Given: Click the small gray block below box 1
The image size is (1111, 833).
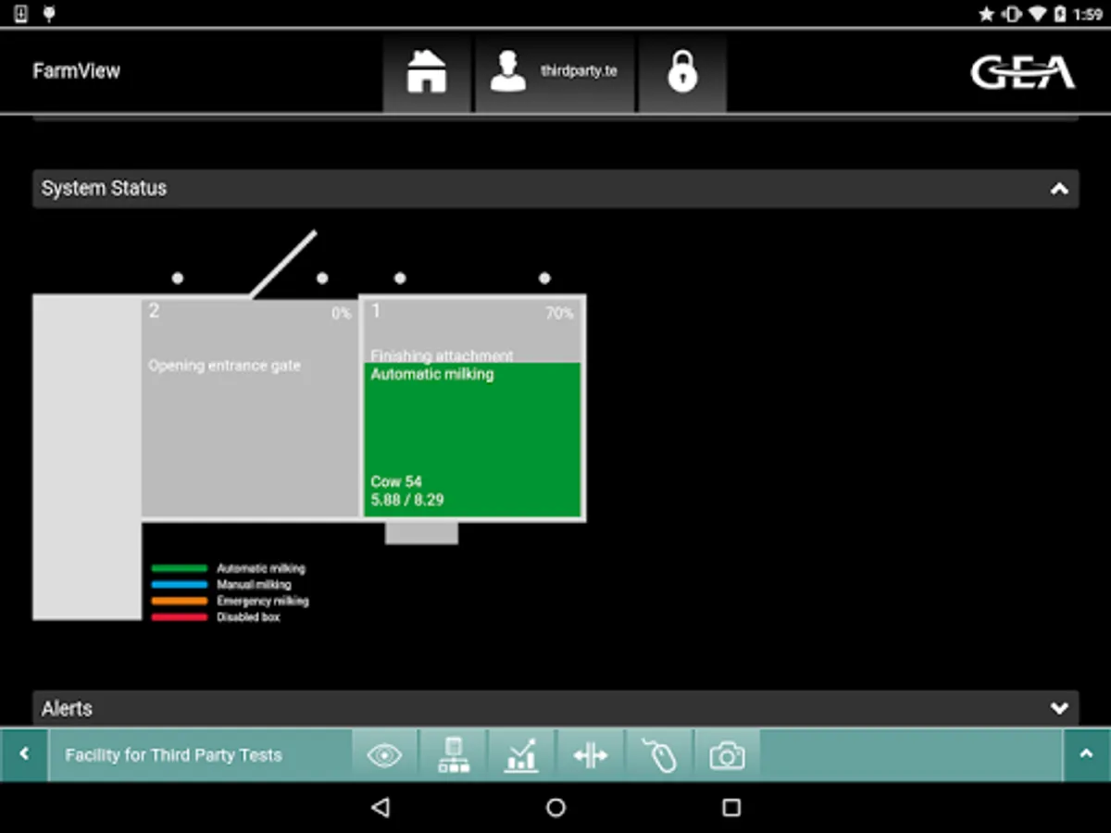Looking at the screenshot, I should pos(421,533).
